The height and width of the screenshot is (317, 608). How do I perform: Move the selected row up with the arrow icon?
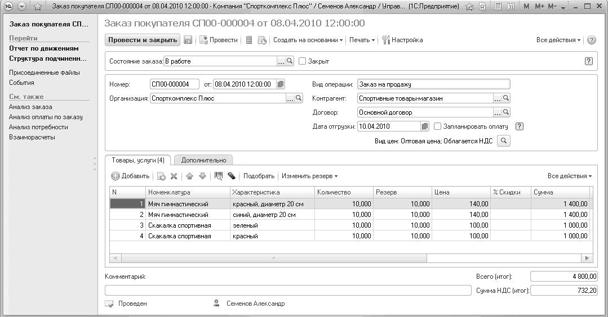[189, 176]
